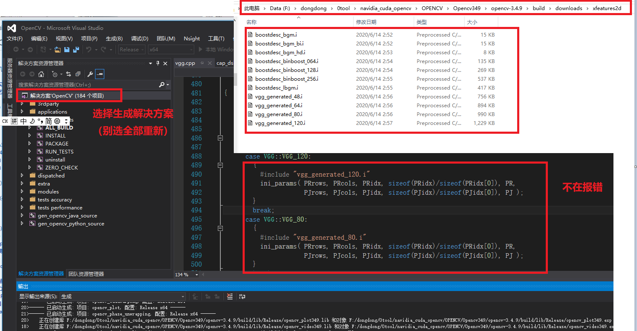Toggle word wrap in Output panel
Image resolution: width=637 pixels, height=331 pixels.
click(242, 296)
